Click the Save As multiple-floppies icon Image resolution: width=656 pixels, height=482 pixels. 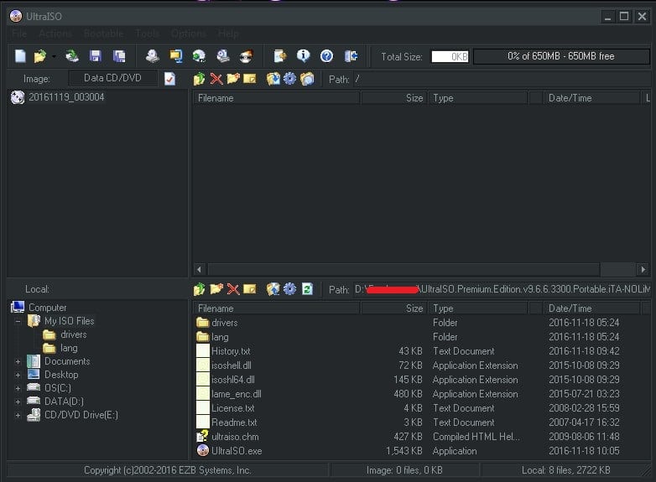[119, 55]
